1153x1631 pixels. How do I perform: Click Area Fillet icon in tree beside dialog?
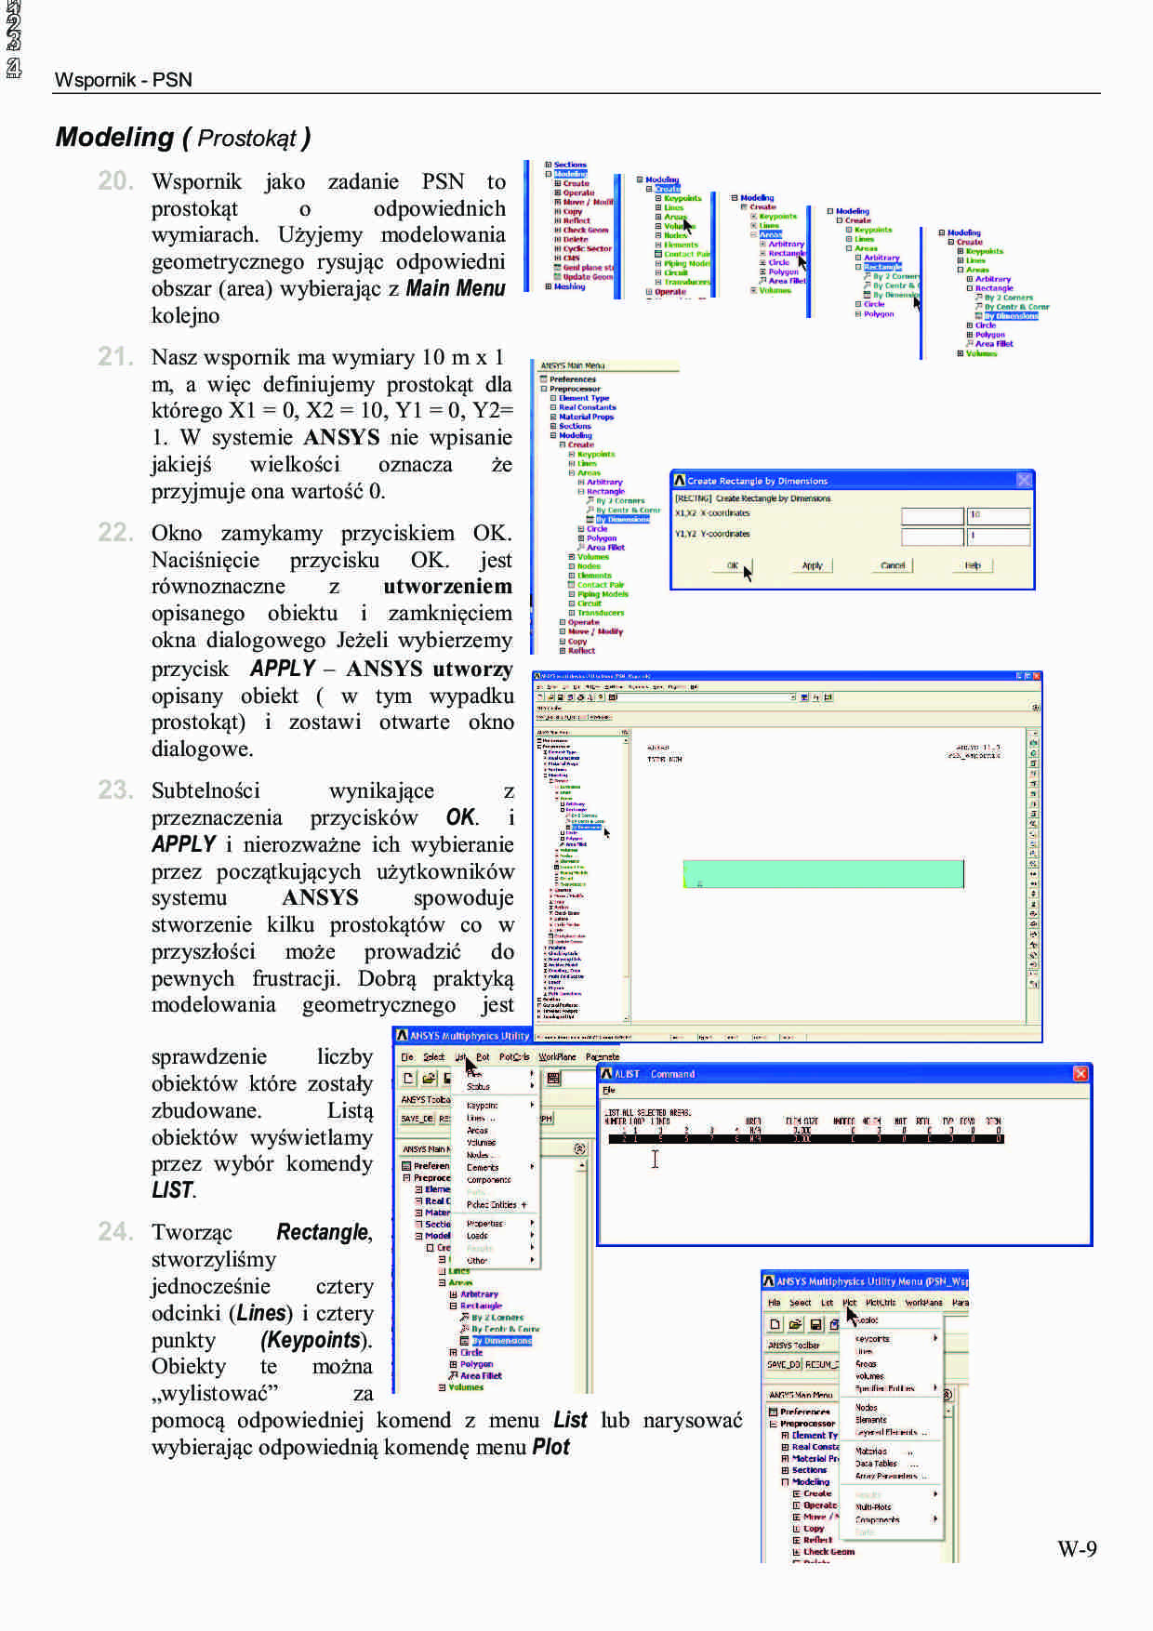[581, 547]
